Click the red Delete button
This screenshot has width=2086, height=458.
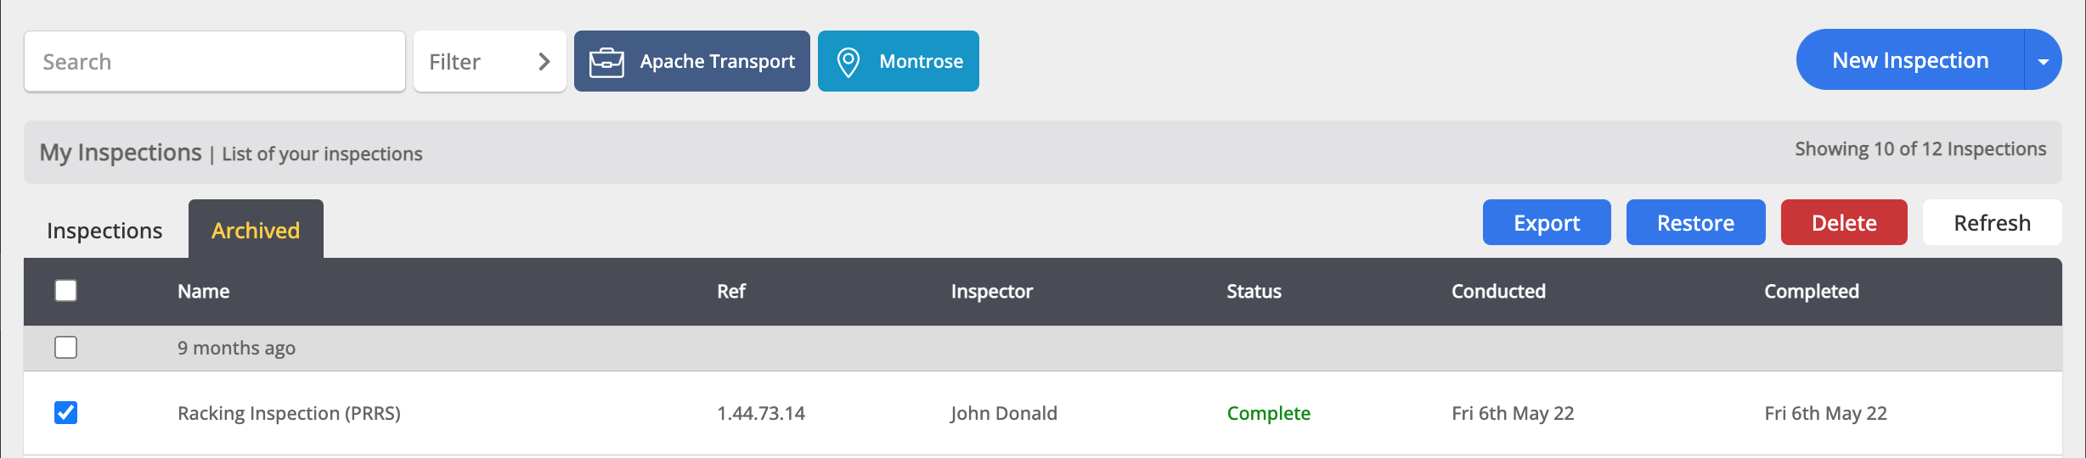pos(1844,223)
